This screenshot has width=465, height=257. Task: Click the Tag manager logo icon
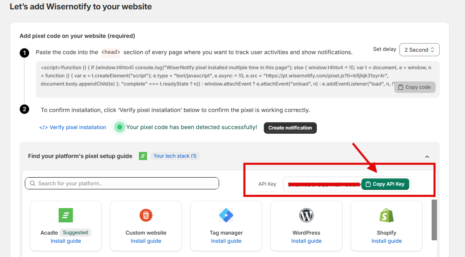[226, 215]
